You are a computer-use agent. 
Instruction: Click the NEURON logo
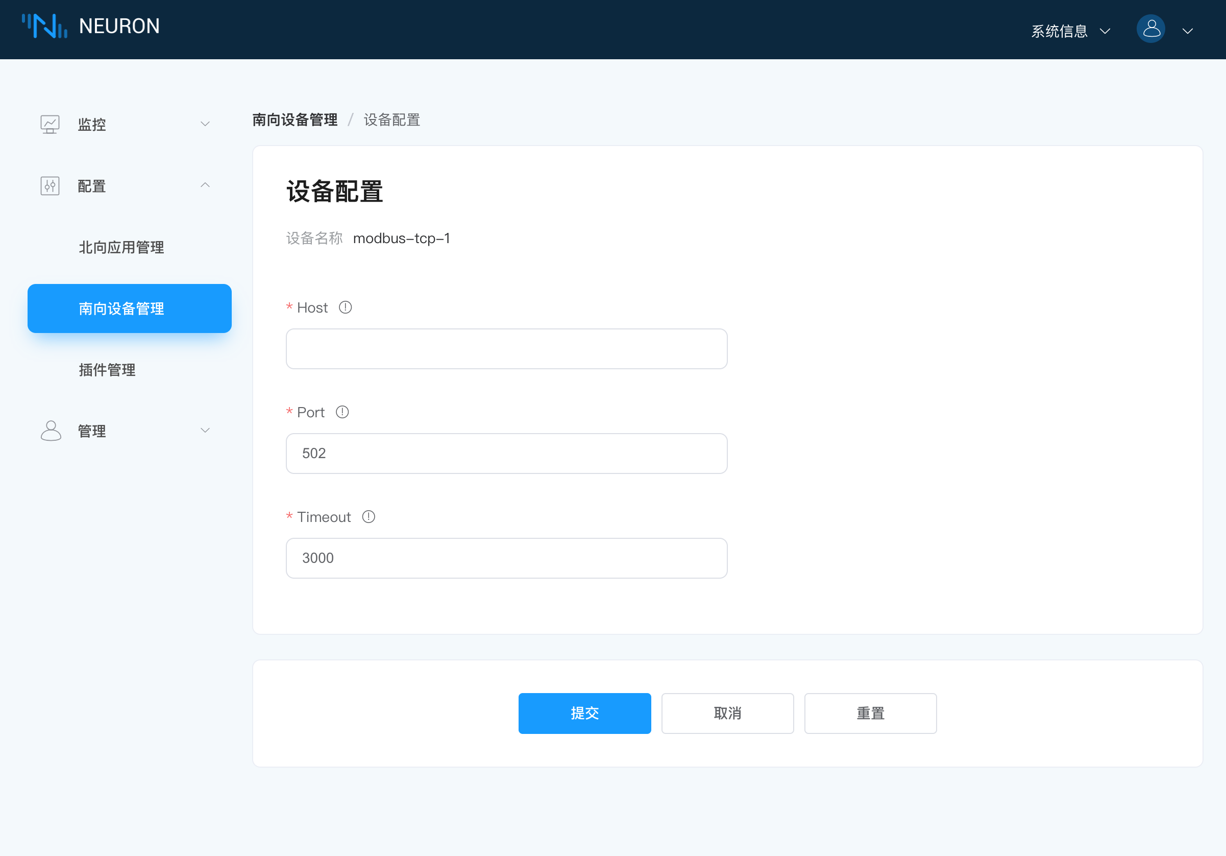coord(91,26)
